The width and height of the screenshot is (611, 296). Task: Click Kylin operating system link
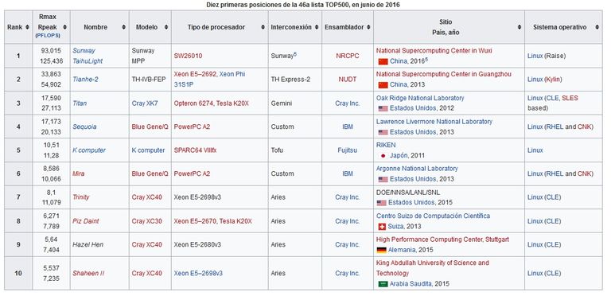(553, 80)
